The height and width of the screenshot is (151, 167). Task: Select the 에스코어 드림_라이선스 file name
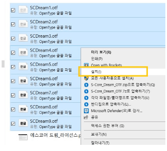click(x=55, y=135)
